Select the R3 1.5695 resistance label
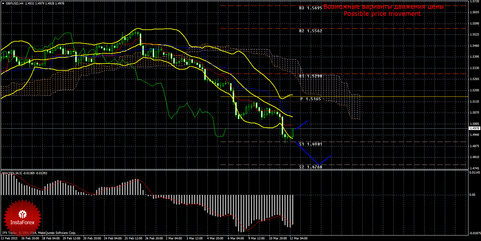This screenshot has width=481, height=241. 310,8
